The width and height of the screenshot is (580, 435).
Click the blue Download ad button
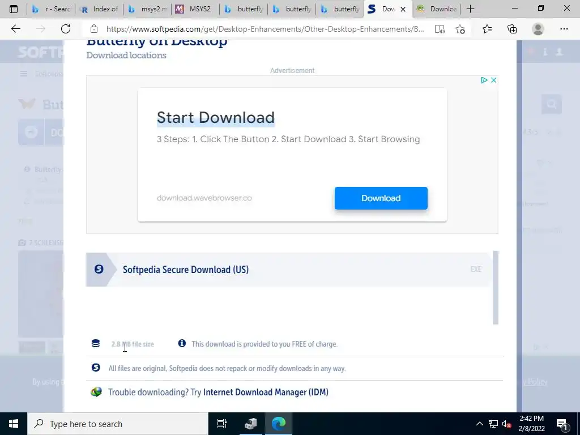[381, 198]
